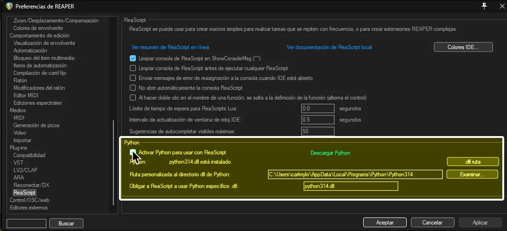
Task: Edit autocomplete suggestions field showing 50
Action: tap(318, 131)
